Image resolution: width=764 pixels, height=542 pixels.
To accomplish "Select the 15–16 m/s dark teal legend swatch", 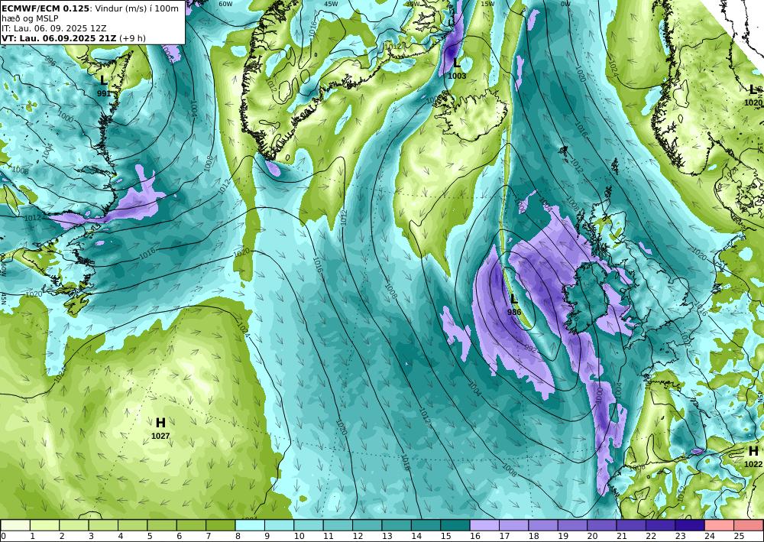I will [x=455, y=525].
